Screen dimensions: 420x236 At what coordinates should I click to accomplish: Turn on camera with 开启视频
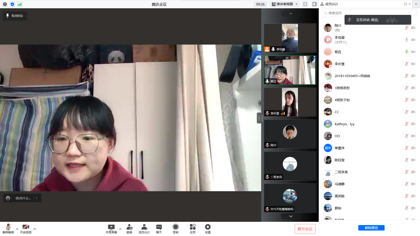26,229
